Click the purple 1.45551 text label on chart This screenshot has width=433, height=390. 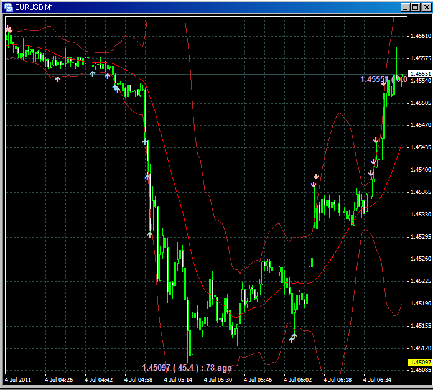(376, 79)
